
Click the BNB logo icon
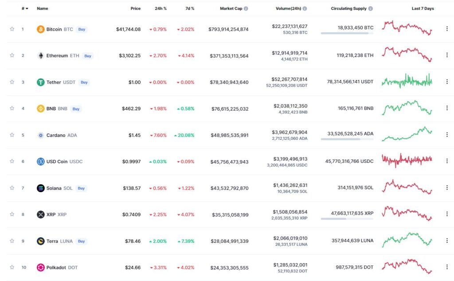click(x=40, y=109)
